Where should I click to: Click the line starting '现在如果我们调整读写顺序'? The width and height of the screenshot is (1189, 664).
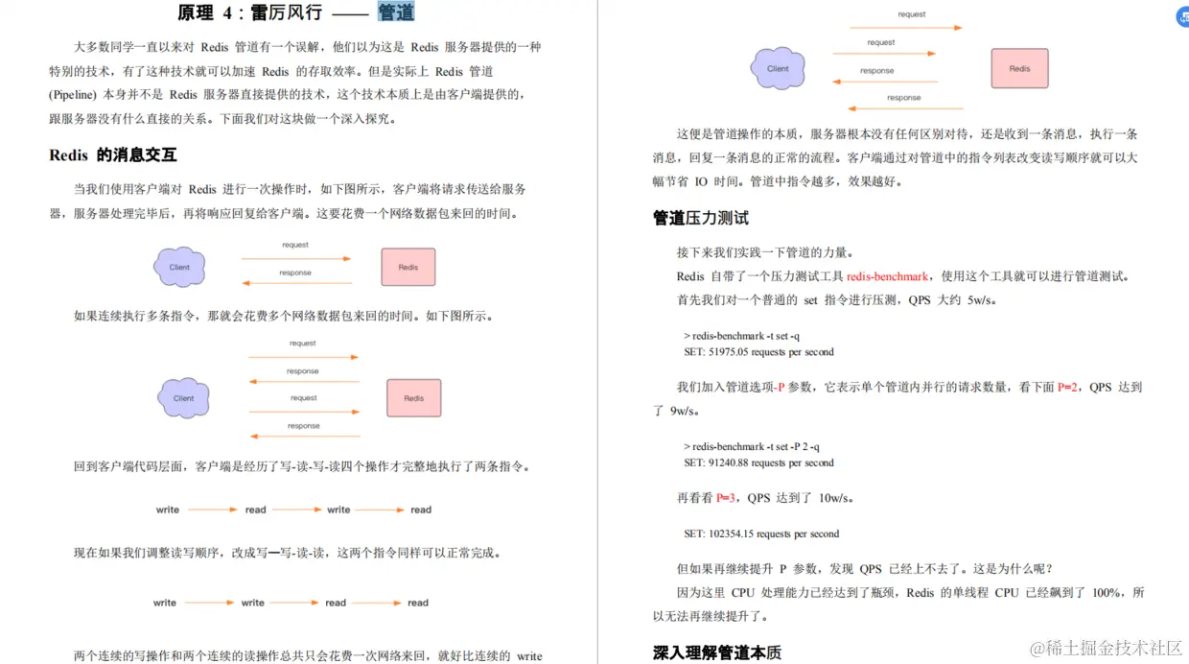[x=288, y=553]
